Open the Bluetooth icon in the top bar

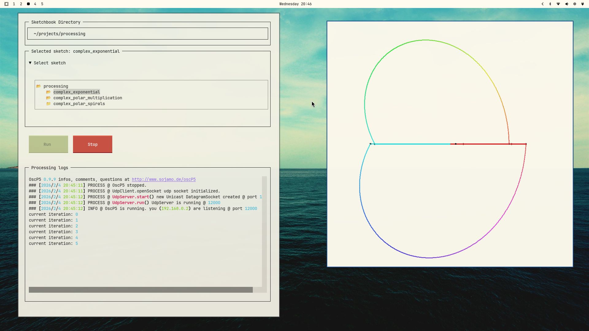550,4
